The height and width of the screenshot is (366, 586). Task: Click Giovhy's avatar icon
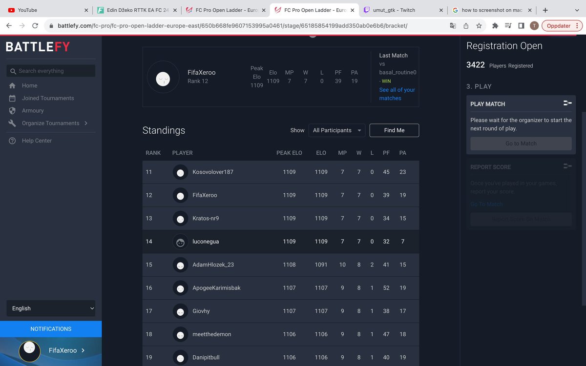tap(180, 311)
